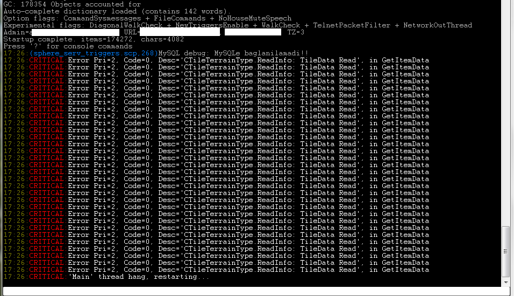Click the MySQL debug message text
The image size is (514, 296).
(233, 53)
